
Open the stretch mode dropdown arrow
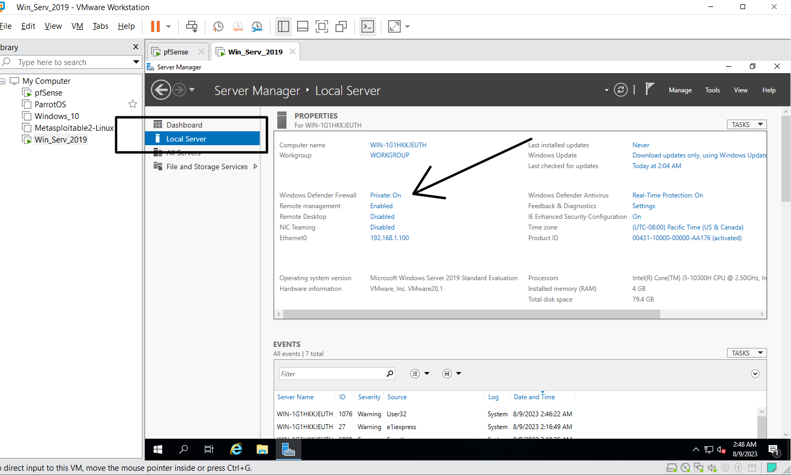click(x=408, y=26)
